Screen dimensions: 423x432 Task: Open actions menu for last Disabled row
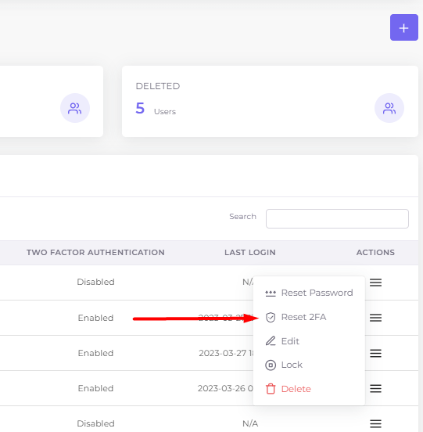tap(375, 423)
